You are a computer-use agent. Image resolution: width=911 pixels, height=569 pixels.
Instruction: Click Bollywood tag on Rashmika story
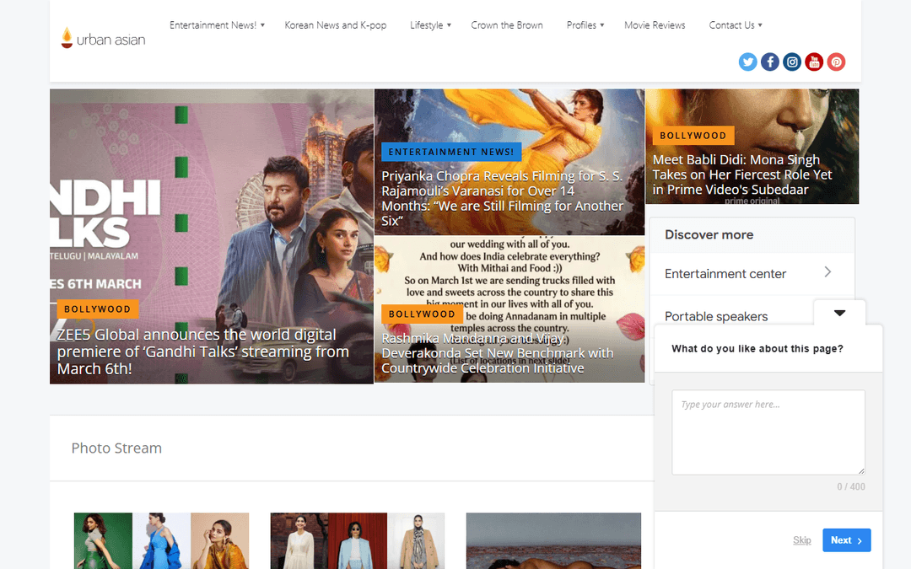422,314
